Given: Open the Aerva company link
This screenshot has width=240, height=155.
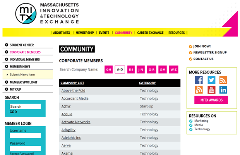Looking at the screenshot, I should coord(66,145).
